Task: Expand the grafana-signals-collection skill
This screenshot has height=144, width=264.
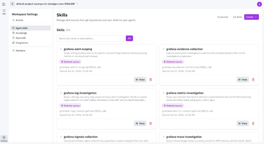Action: [61, 137]
